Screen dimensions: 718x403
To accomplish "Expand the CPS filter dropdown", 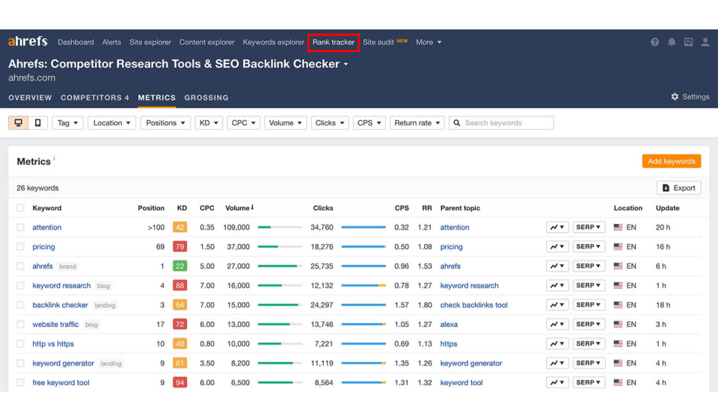I will point(369,123).
